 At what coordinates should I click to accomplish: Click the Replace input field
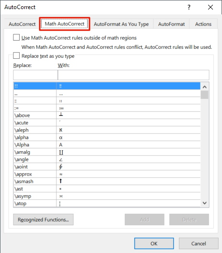35,75
